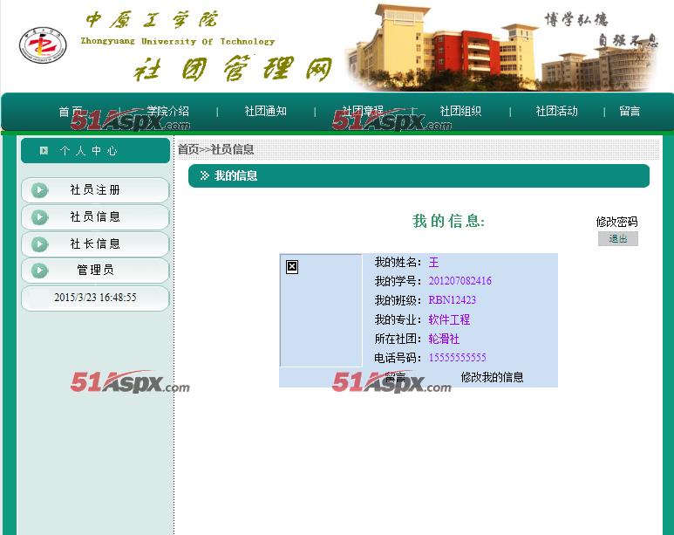Go to 社团通知 in the nav bar

point(265,111)
